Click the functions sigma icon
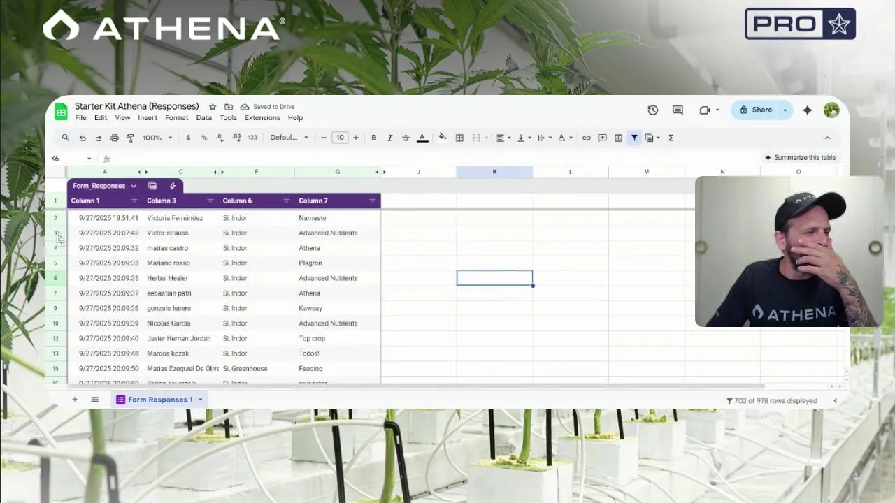The width and height of the screenshot is (895, 503). 671,138
